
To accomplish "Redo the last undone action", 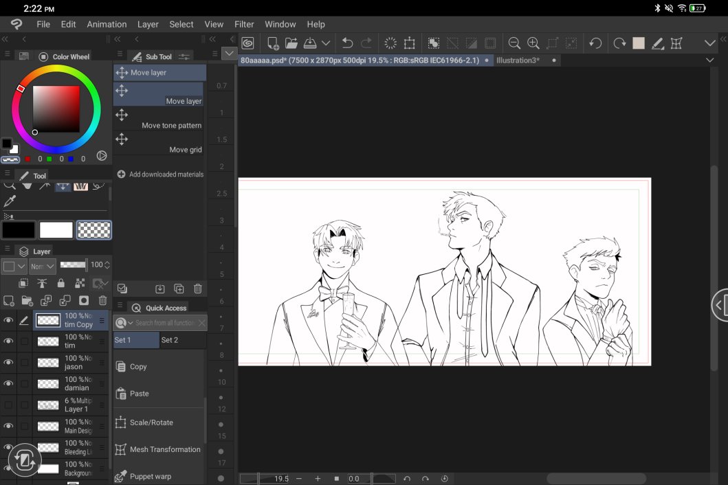I will (x=366, y=43).
